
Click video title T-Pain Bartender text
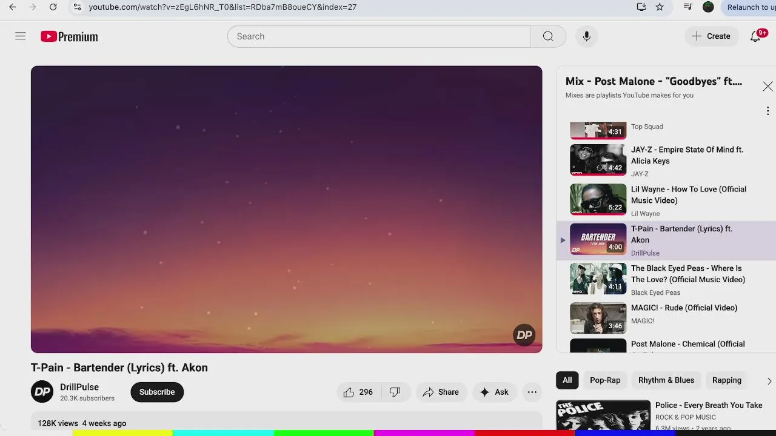pyautogui.click(x=119, y=368)
